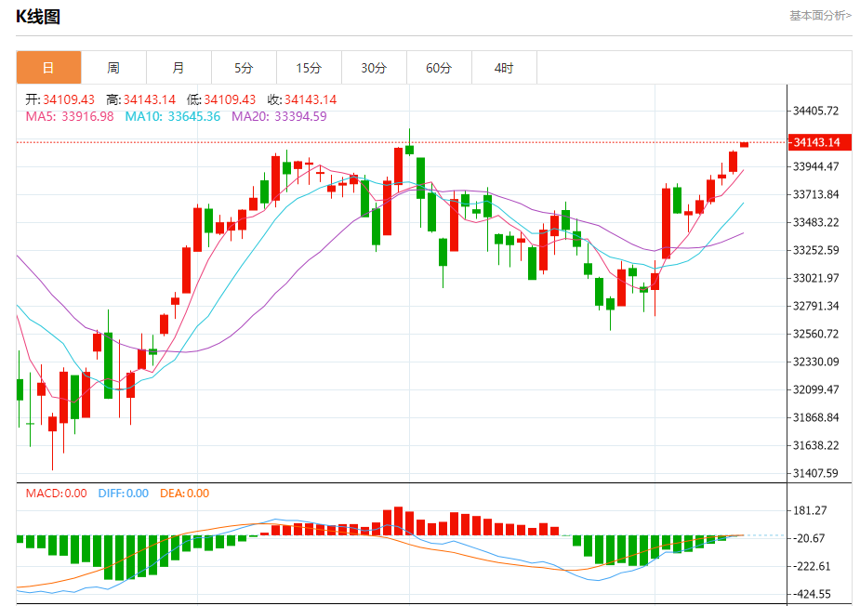Click the 31407.59 price axis label
Screen dimensions: 860x606
(816, 473)
